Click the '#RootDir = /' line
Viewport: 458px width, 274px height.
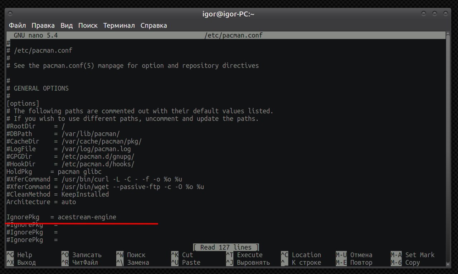tap(36, 126)
